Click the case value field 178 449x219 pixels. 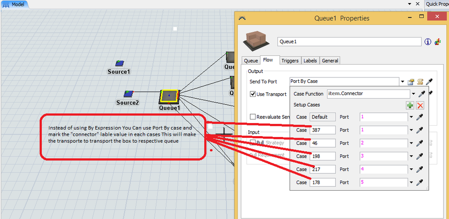(323, 182)
